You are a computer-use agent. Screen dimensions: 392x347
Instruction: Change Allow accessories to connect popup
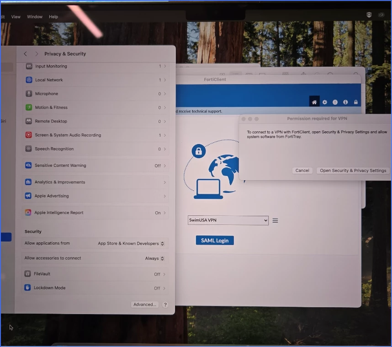[154, 258]
